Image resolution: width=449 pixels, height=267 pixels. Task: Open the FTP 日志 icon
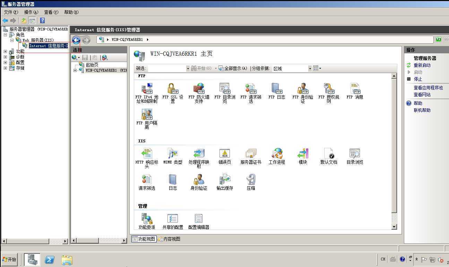point(277,91)
